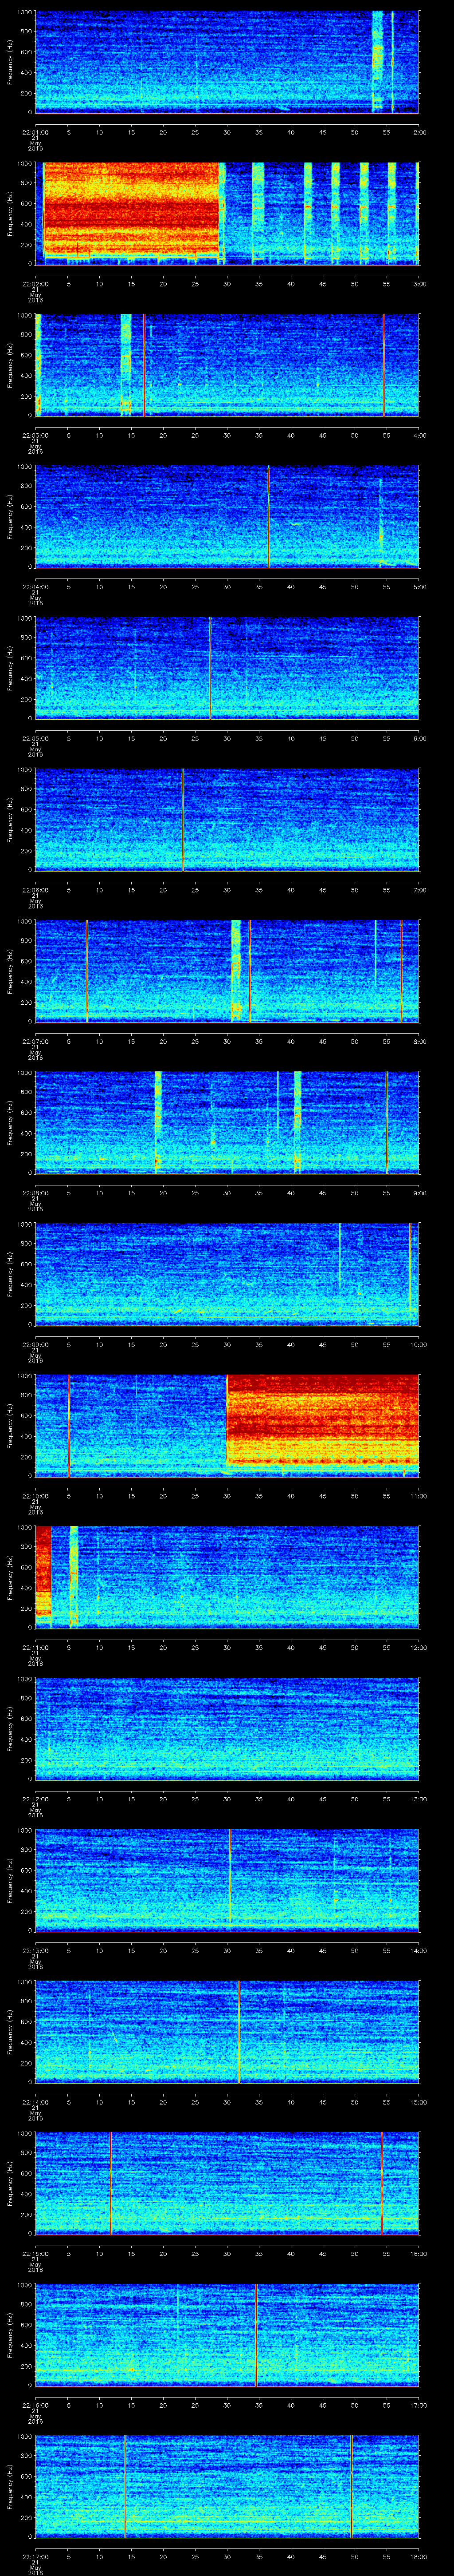Click the "9:00" end time label

point(420,1193)
